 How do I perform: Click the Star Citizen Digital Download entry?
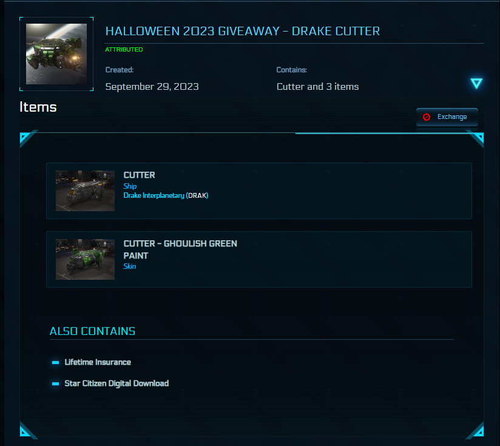pyautogui.click(x=117, y=383)
